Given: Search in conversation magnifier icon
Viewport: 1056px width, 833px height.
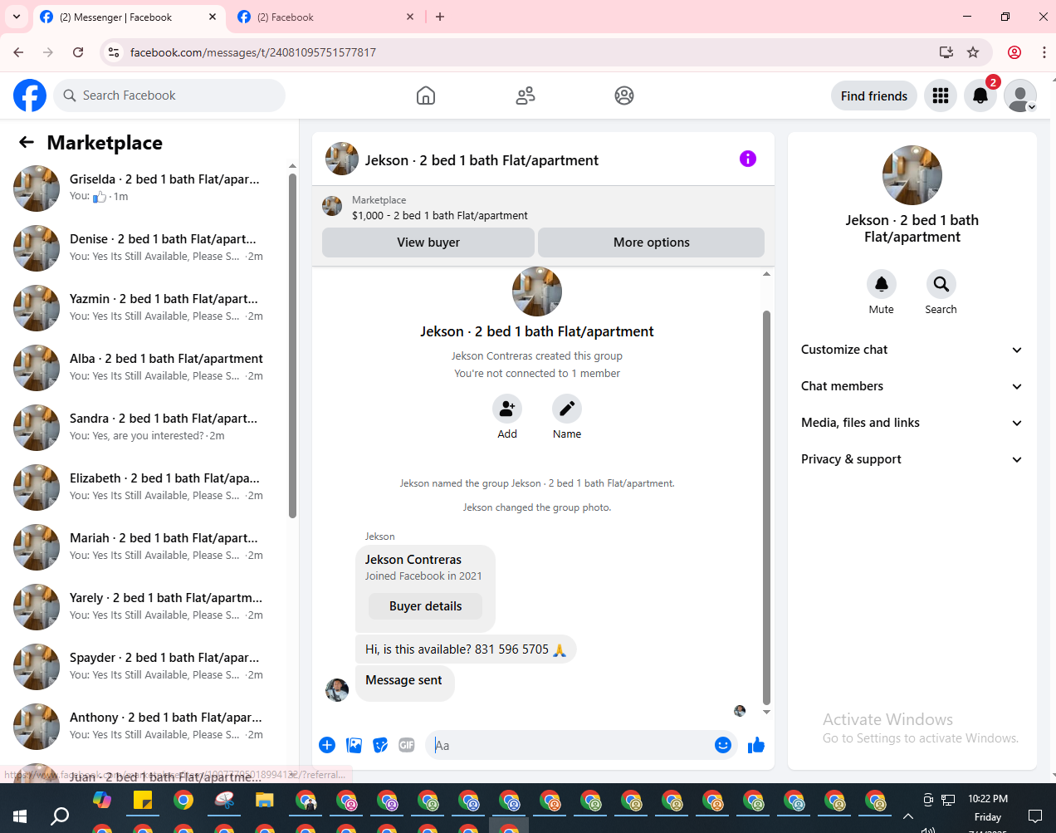Looking at the screenshot, I should pos(941,284).
